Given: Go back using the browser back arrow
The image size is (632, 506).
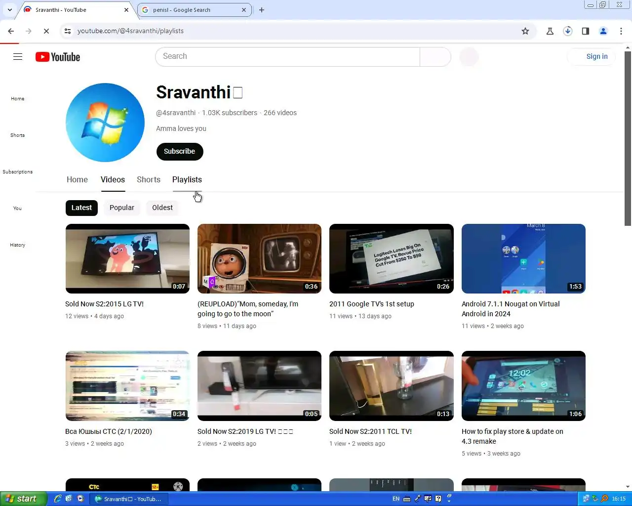Looking at the screenshot, I should pyautogui.click(x=11, y=31).
